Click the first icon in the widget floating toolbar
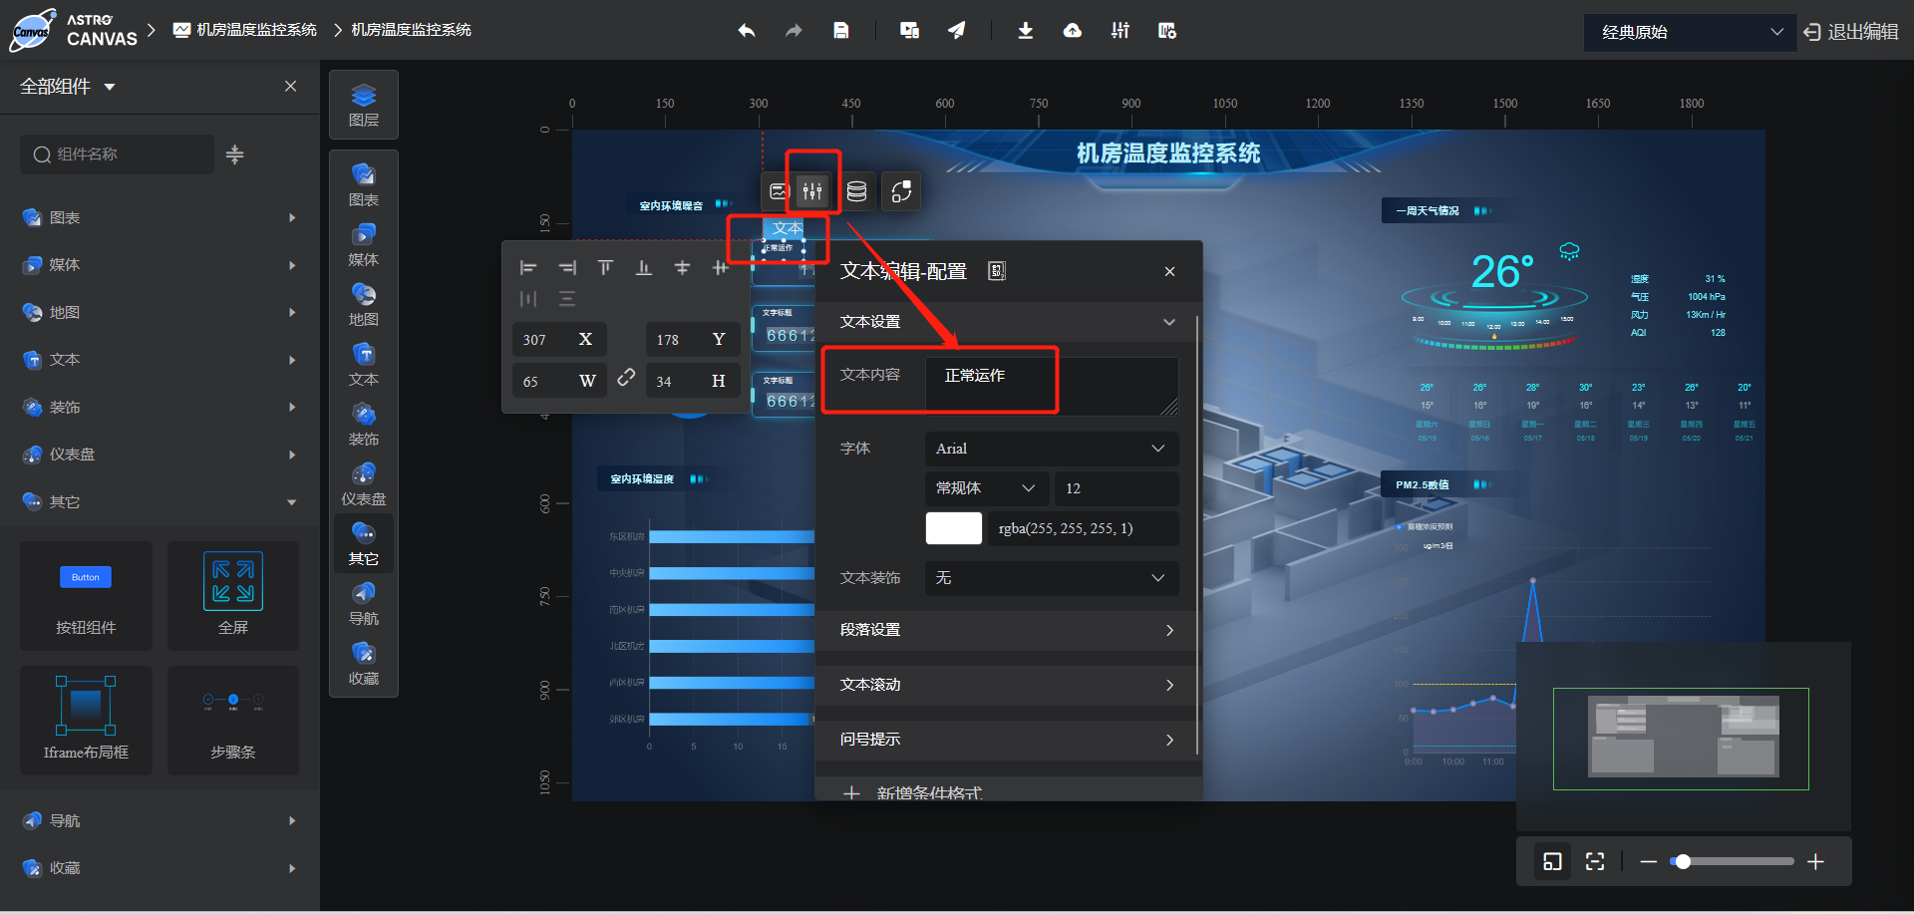This screenshot has height=914, width=1914. [780, 191]
